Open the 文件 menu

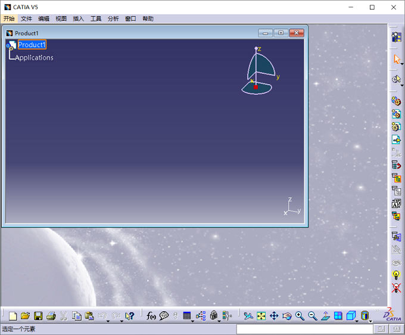click(x=26, y=18)
